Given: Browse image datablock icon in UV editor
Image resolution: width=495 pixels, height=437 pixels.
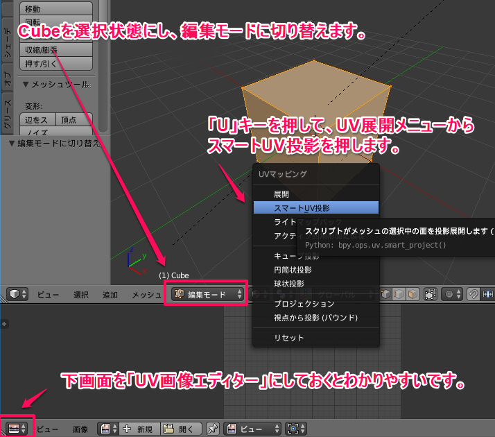Looking at the screenshot, I should coord(107,429).
